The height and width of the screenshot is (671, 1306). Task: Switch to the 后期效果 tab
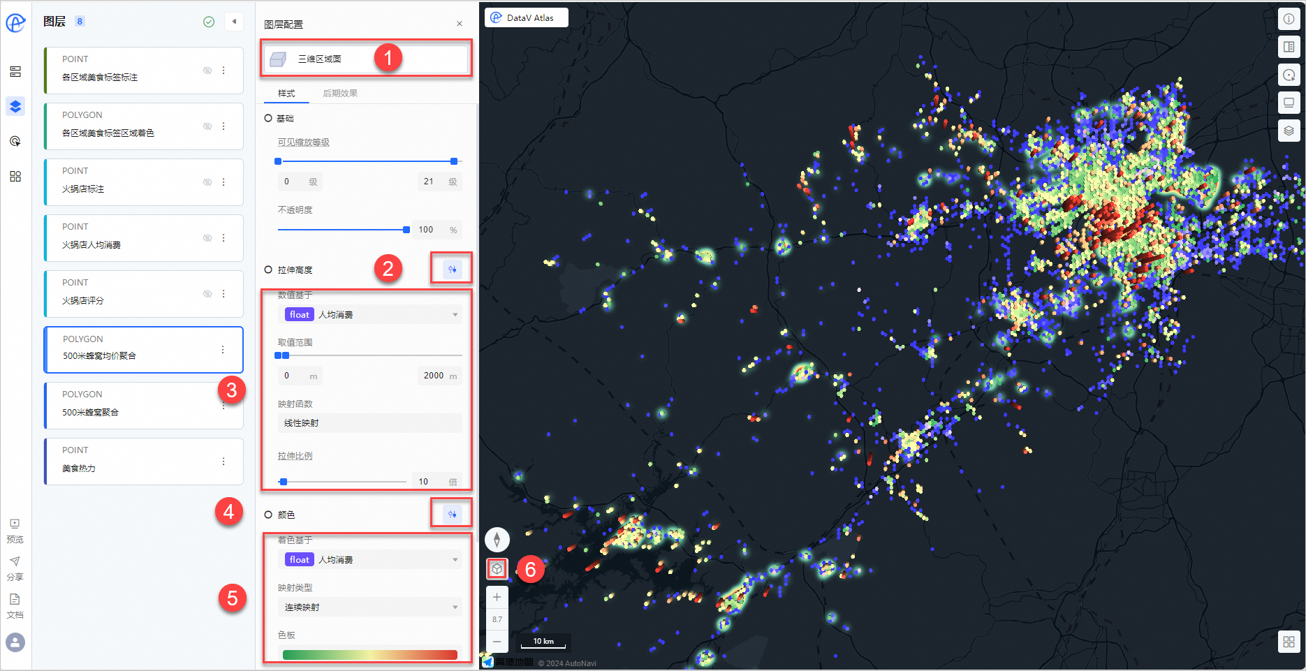pos(340,93)
